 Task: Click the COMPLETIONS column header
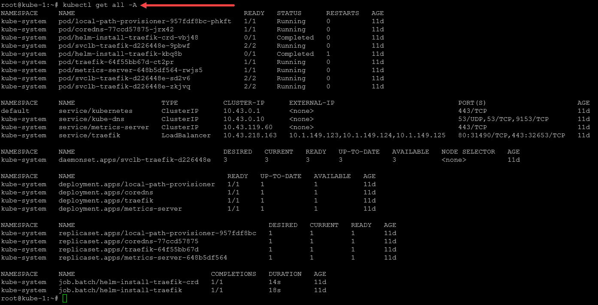click(233, 274)
